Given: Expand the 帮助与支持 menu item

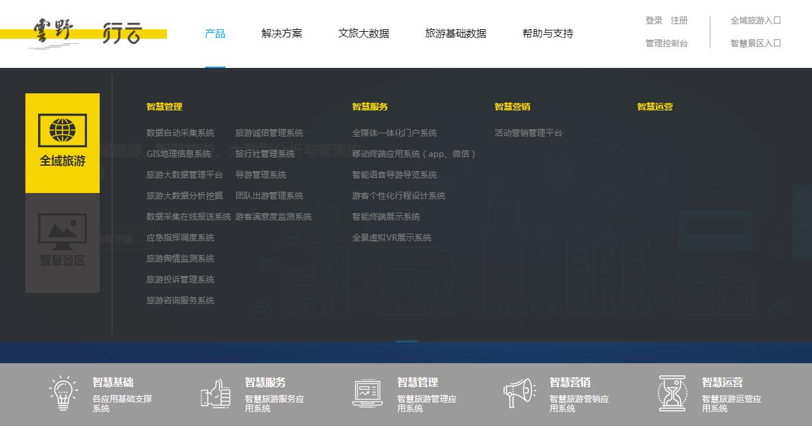Looking at the screenshot, I should click(x=548, y=34).
